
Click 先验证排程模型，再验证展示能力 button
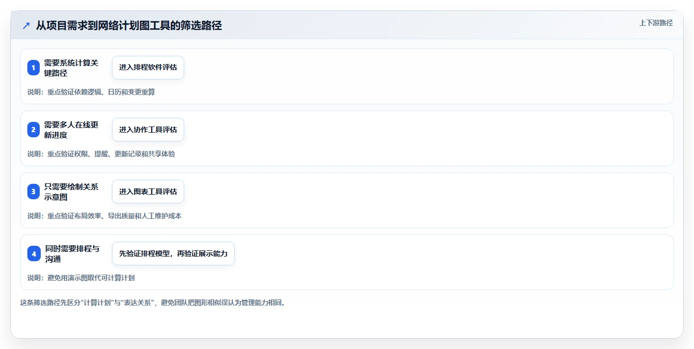173,253
